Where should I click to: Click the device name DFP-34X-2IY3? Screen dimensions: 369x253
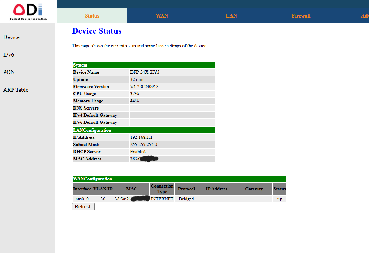[x=145, y=72]
